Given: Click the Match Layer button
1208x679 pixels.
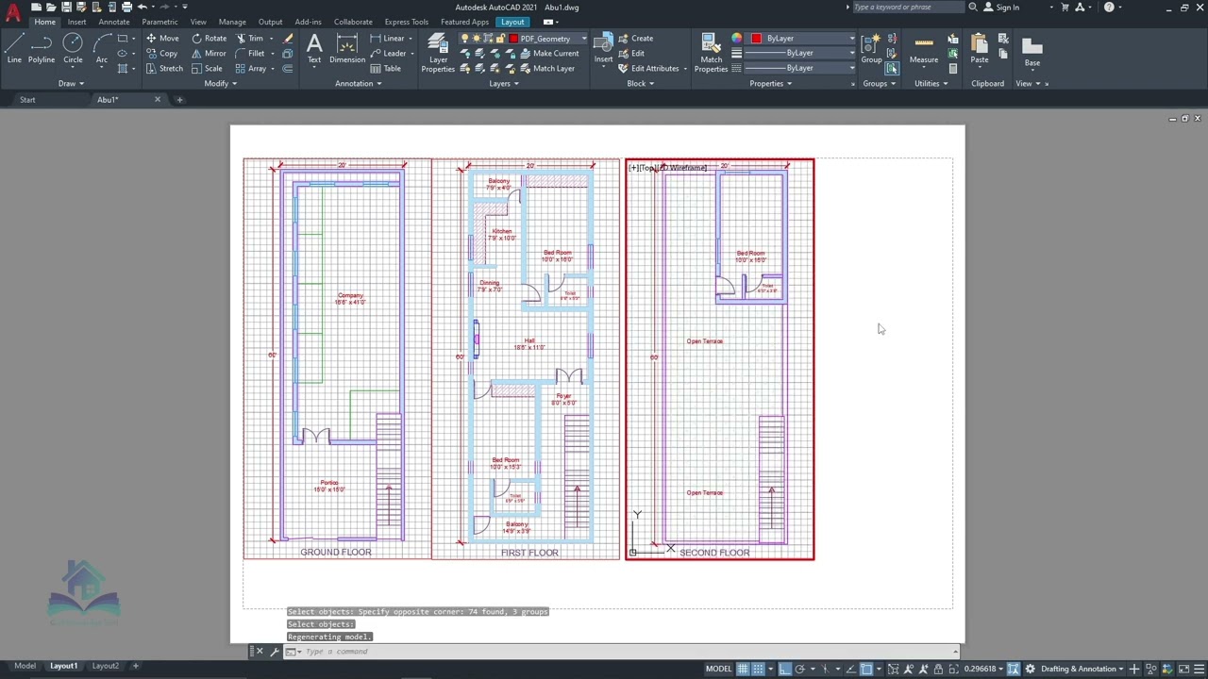Looking at the screenshot, I should pyautogui.click(x=546, y=69).
